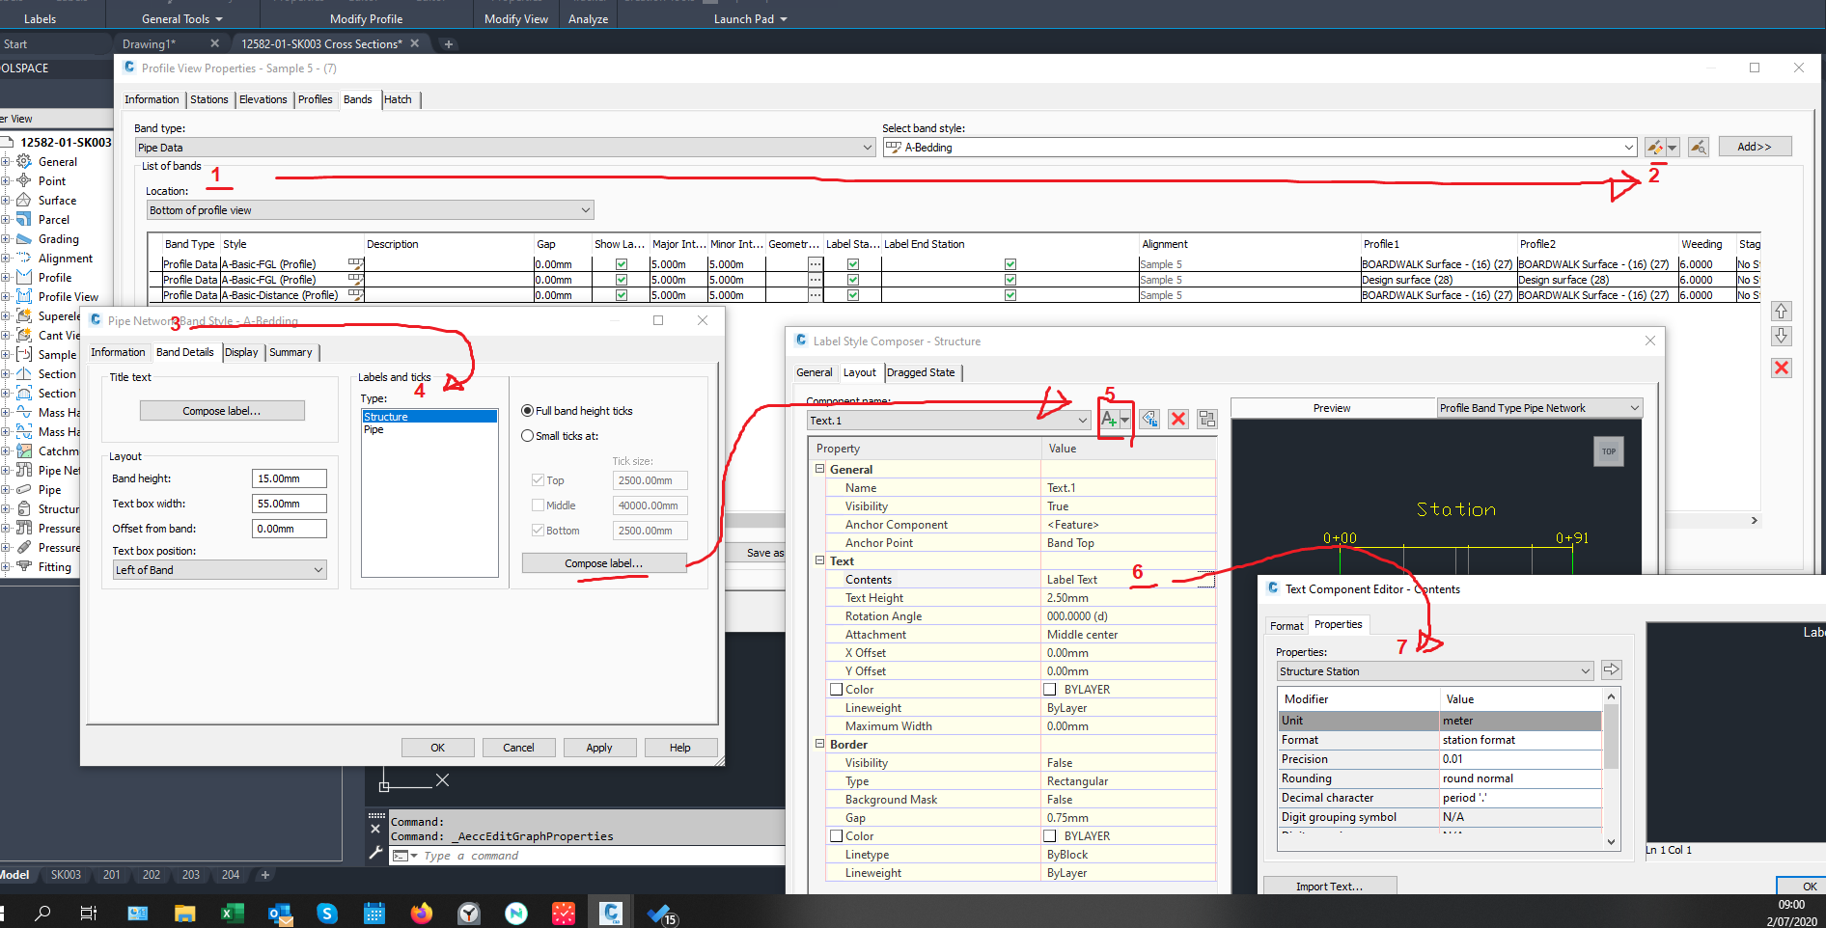Enable the Middle tick checkbox
Viewport: 1826px width, 928px height.
(538, 505)
